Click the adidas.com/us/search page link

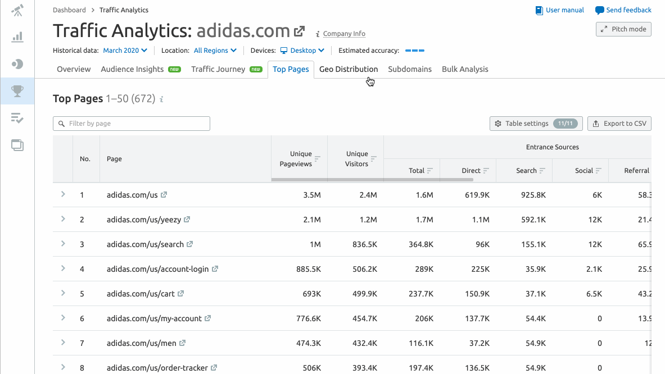point(145,244)
